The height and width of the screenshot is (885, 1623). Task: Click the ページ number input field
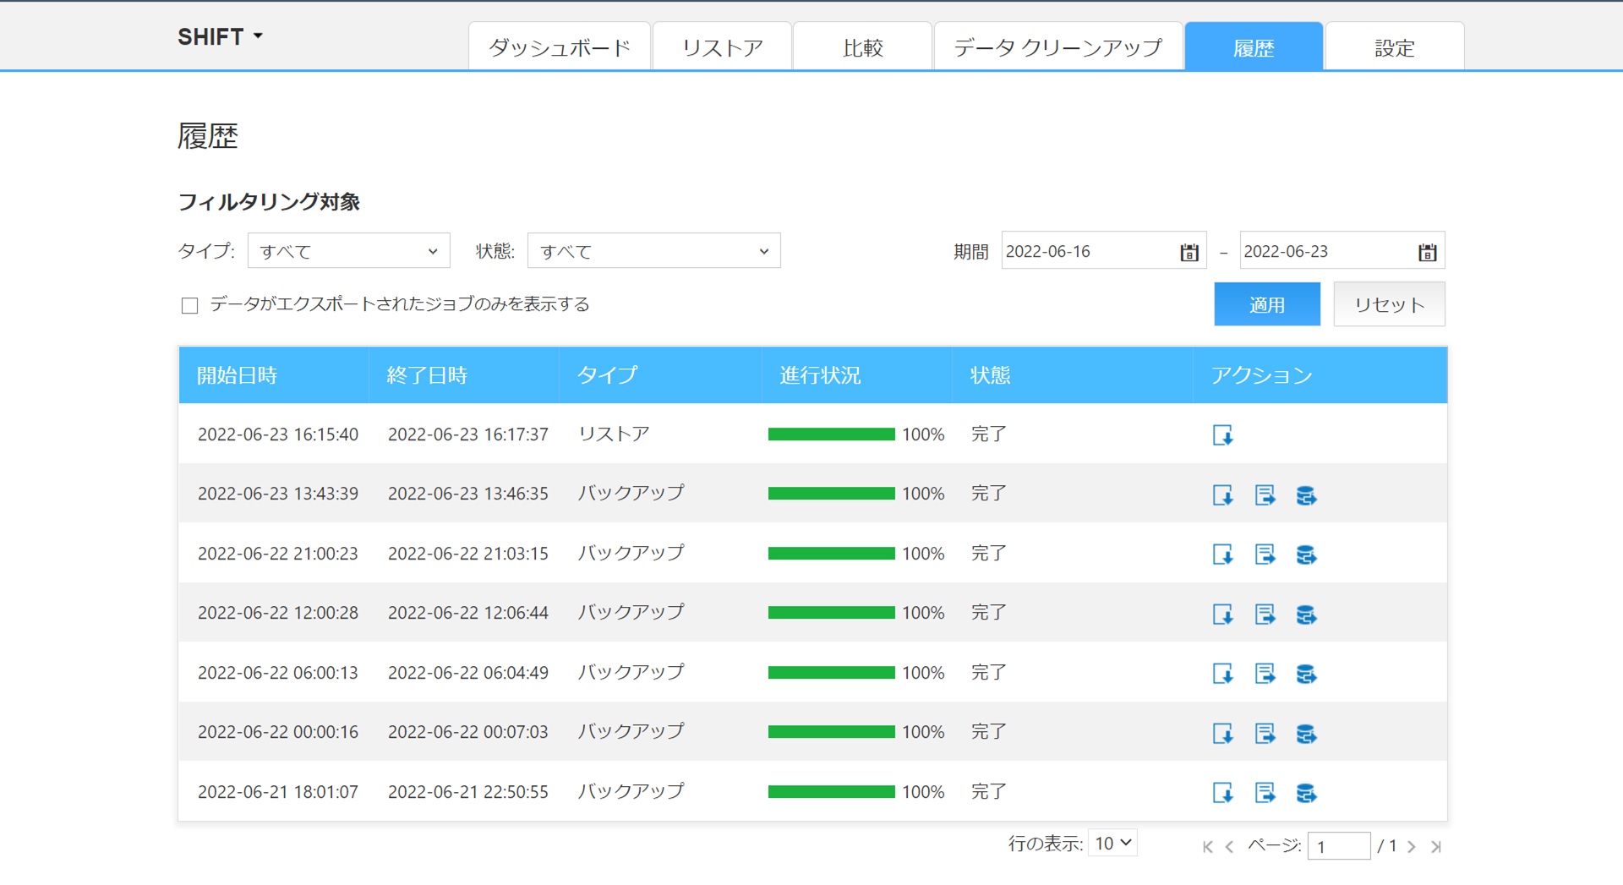coord(1339,846)
